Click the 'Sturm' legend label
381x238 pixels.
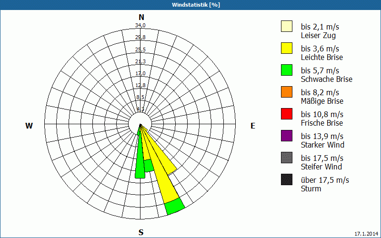311,188
